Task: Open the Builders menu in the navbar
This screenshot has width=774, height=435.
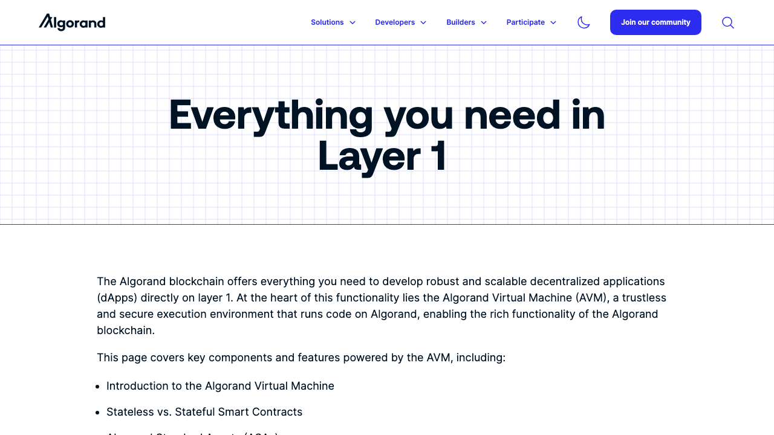Action: pos(466,22)
